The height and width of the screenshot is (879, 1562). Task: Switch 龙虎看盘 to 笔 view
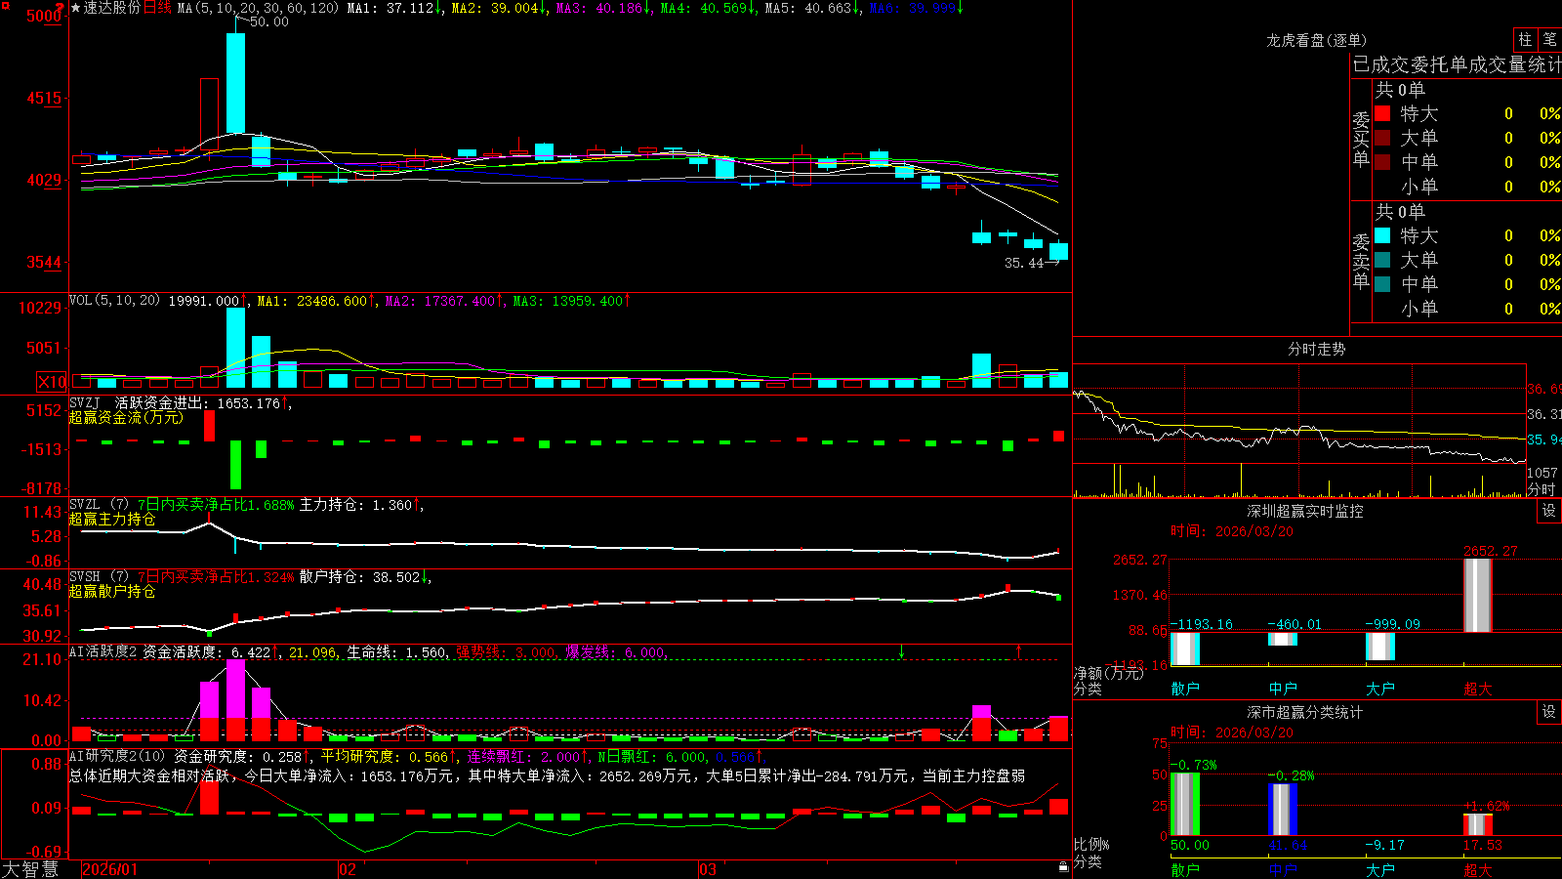tap(1549, 39)
